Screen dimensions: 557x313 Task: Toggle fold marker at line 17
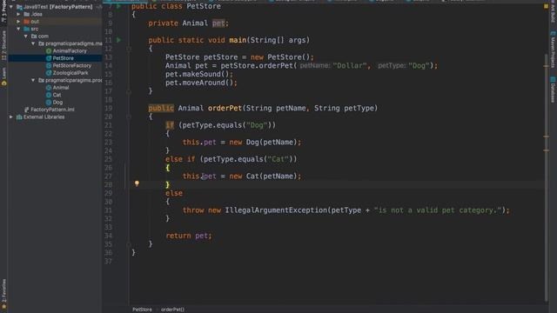(129, 91)
